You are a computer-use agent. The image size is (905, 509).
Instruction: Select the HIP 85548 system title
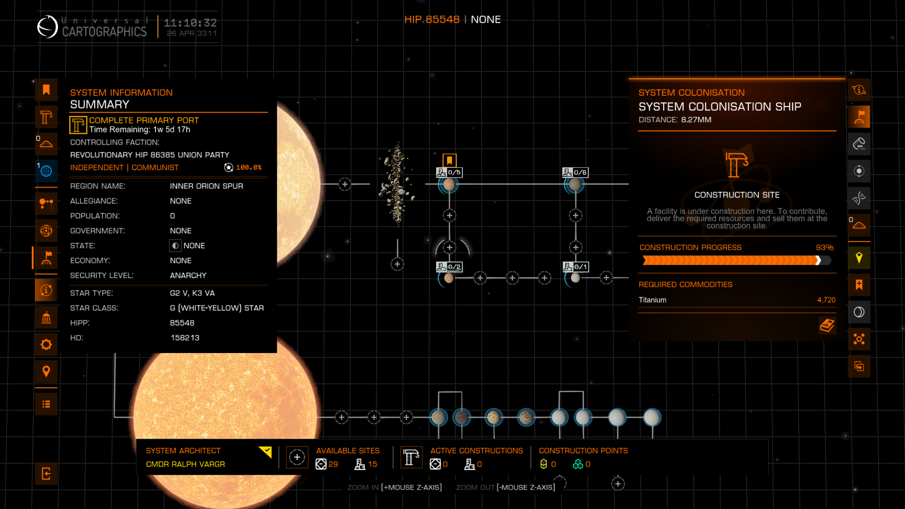click(432, 20)
